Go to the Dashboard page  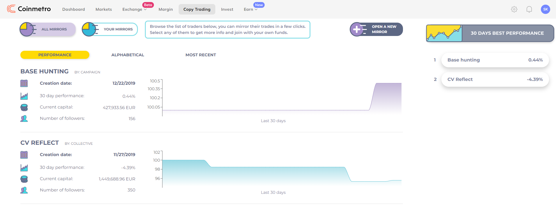(74, 9)
